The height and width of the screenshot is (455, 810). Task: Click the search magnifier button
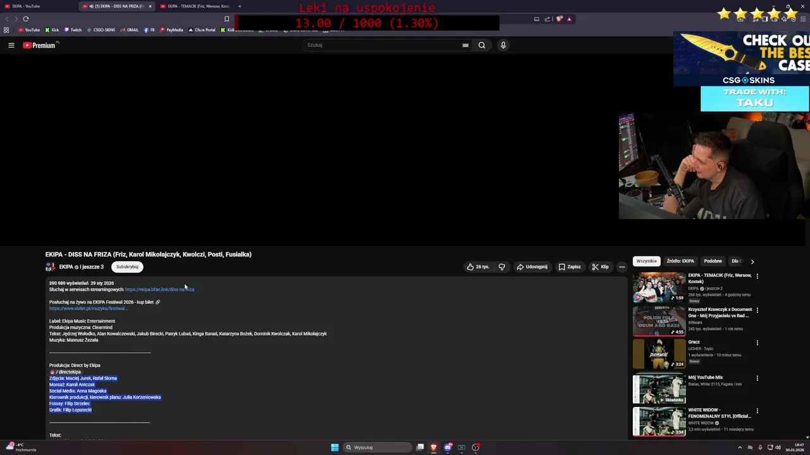pyautogui.click(x=482, y=45)
